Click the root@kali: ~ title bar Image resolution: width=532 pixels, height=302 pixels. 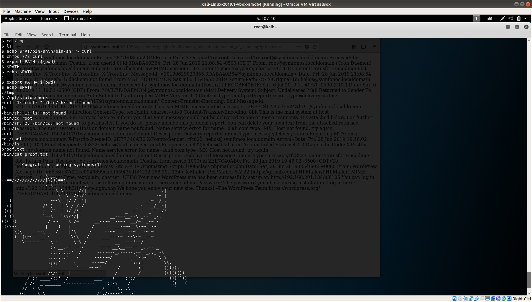(x=266, y=27)
